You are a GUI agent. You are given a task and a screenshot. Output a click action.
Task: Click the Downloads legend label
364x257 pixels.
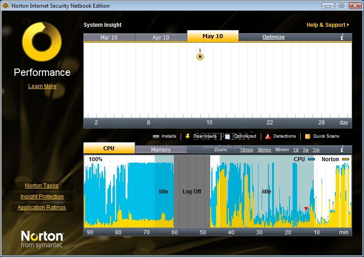pyautogui.click(x=205, y=136)
